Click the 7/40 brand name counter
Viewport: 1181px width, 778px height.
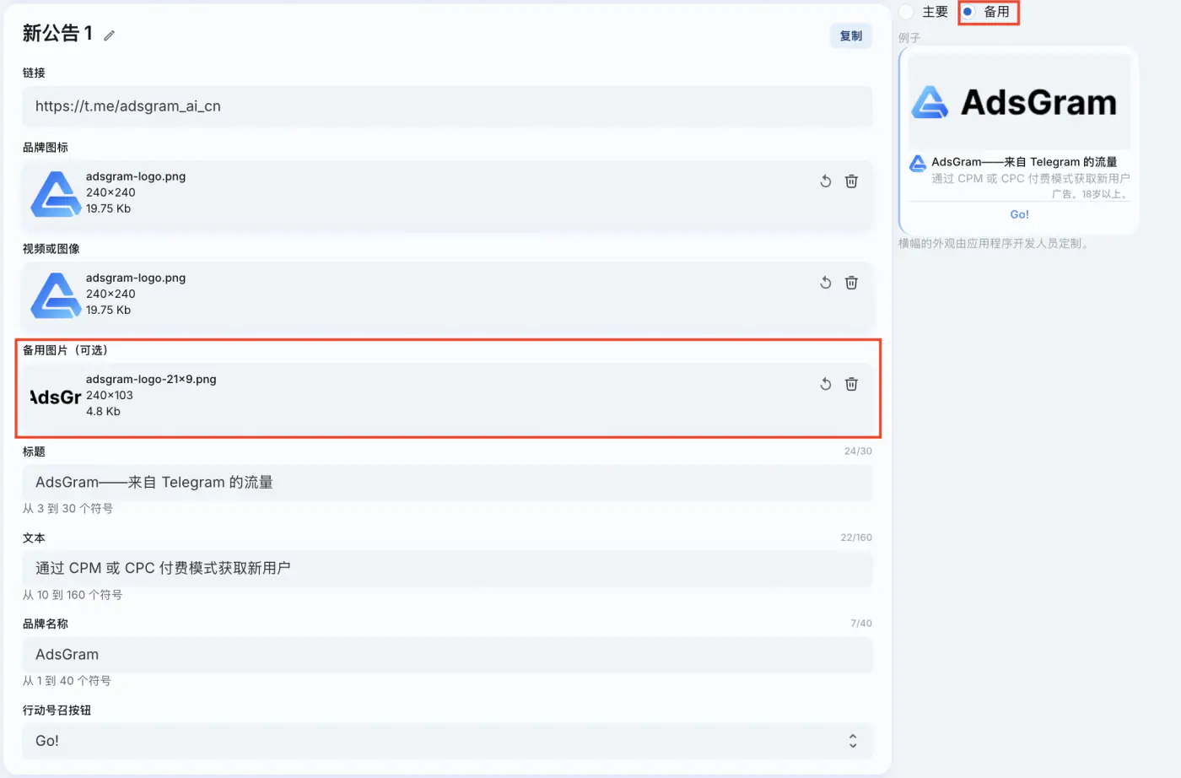tap(861, 624)
